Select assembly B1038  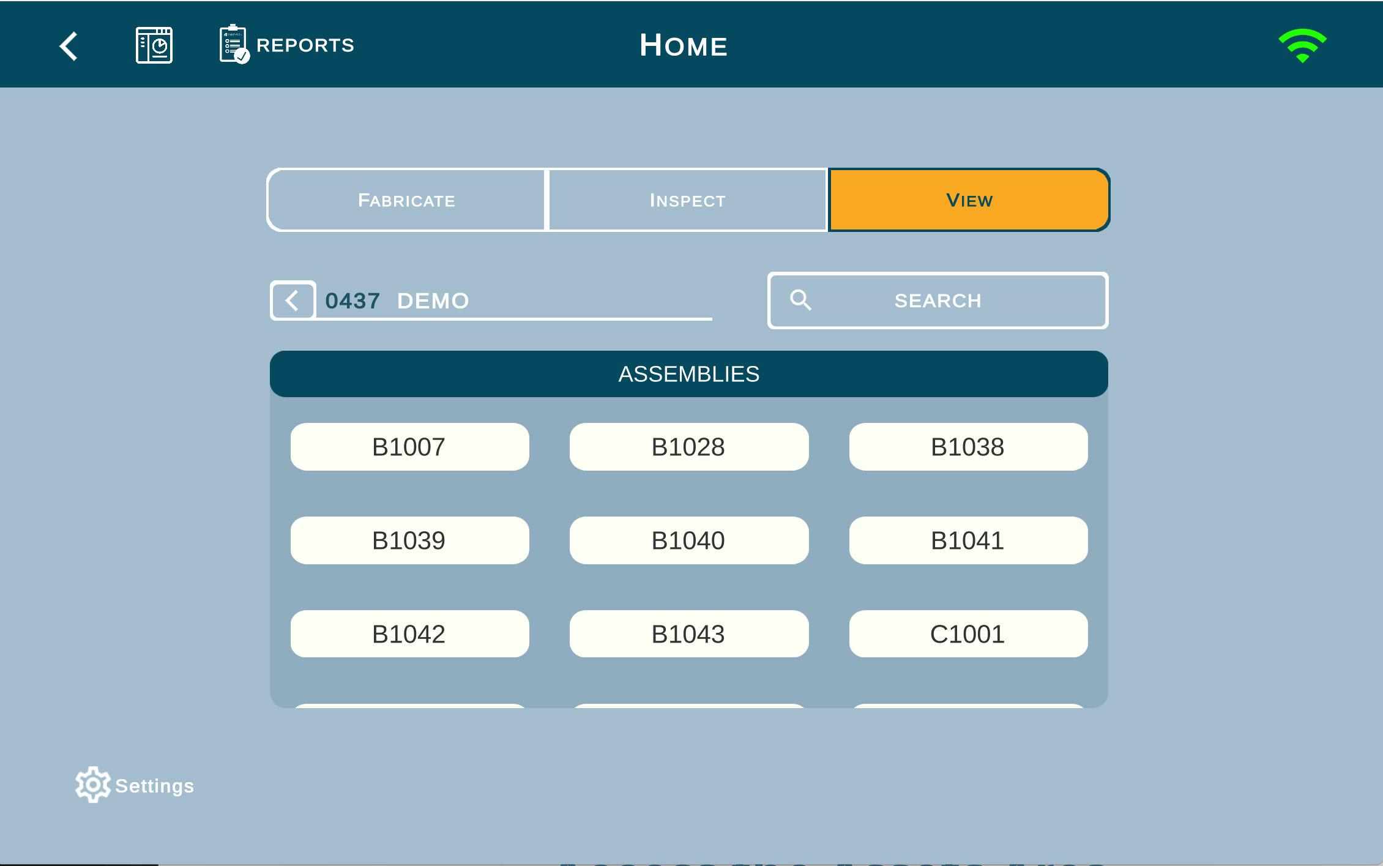pos(967,447)
